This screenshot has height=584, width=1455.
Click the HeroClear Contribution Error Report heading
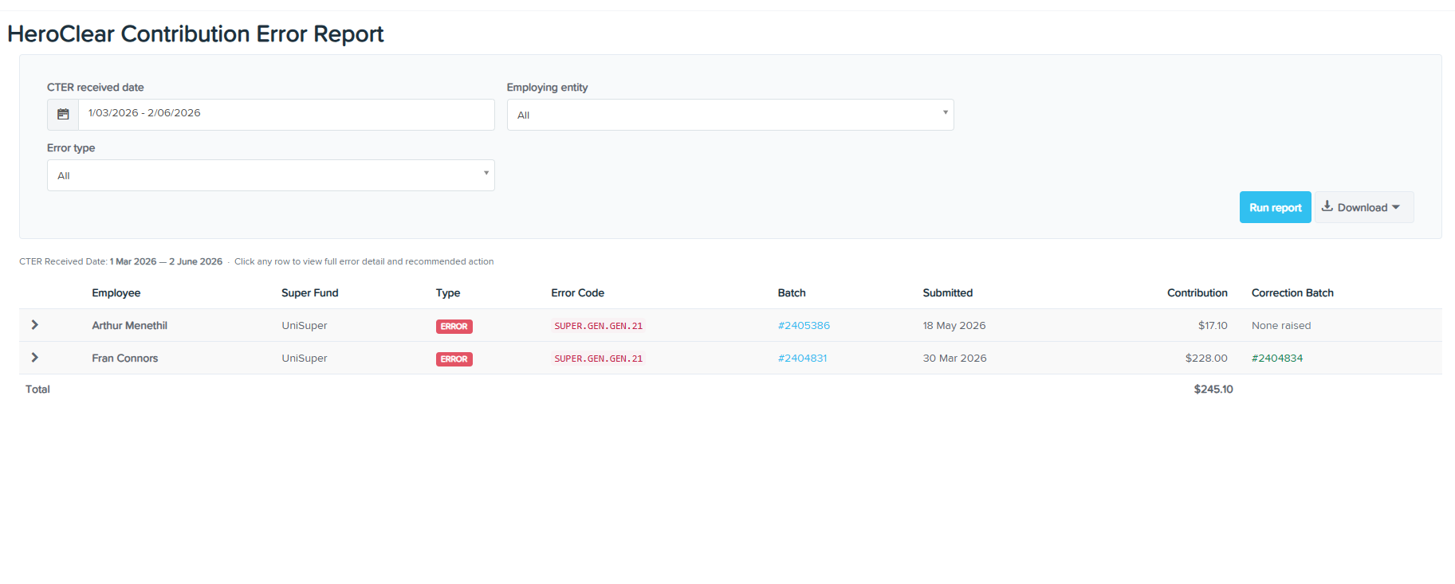click(x=195, y=34)
